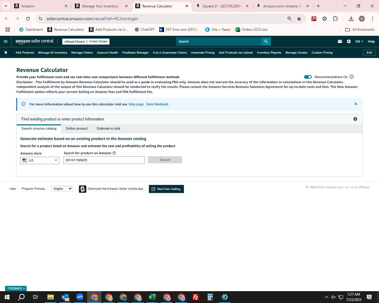379x303 pixels.
Task: Select Search Amazon catalog tab
Action: 39,128
